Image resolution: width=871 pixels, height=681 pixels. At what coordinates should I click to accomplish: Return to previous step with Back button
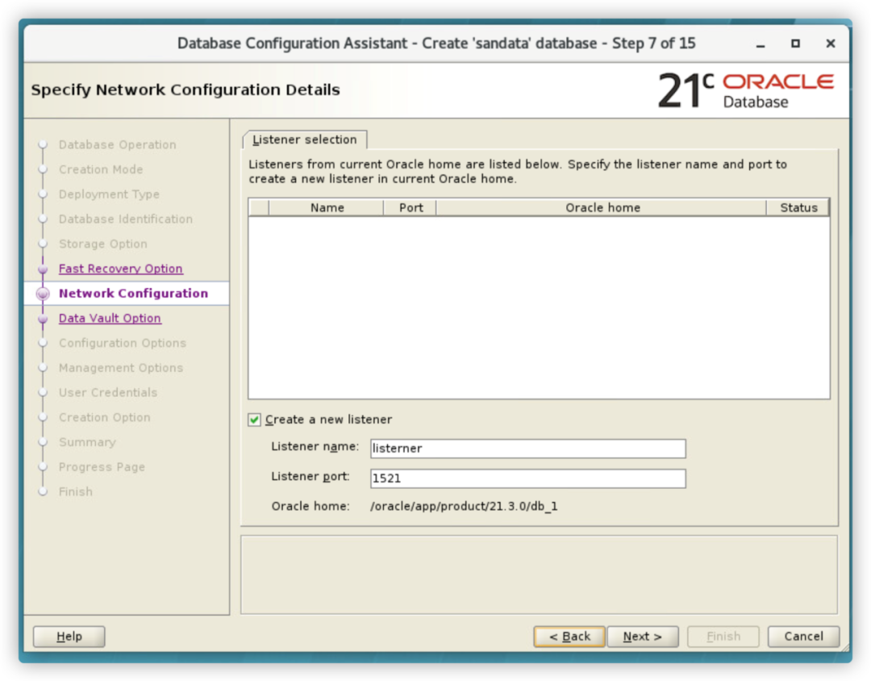(569, 637)
